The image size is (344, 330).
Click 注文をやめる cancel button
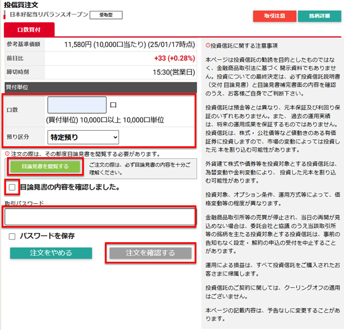pyautogui.click(x=51, y=253)
